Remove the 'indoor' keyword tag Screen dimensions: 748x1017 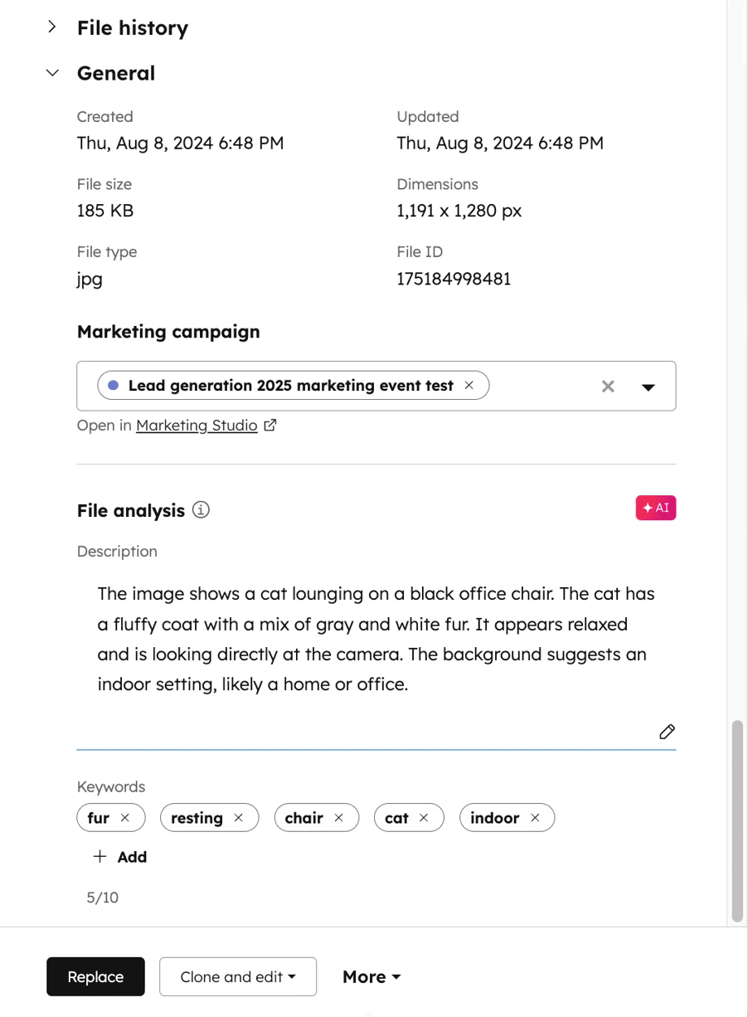click(x=537, y=817)
